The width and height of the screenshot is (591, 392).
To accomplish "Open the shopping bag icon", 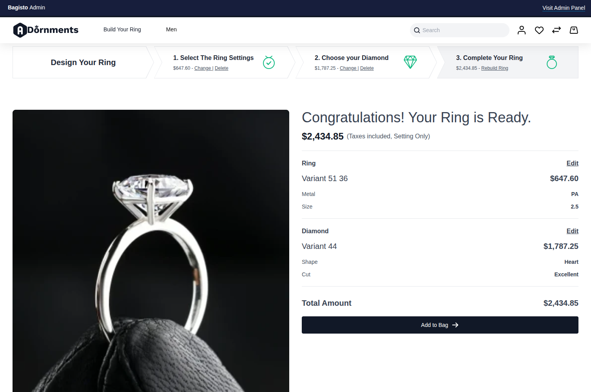I will pos(573,30).
